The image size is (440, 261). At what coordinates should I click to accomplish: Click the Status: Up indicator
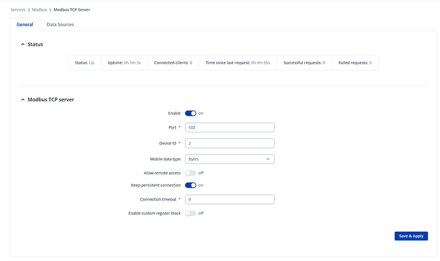[x=84, y=63]
